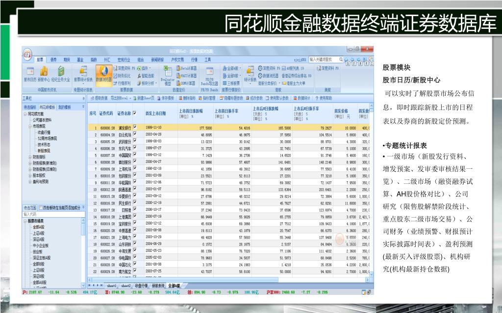This screenshot has width=502, height=313.
Task: Switch to the 债券 ribbon tab
Action: tap(53, 59)
